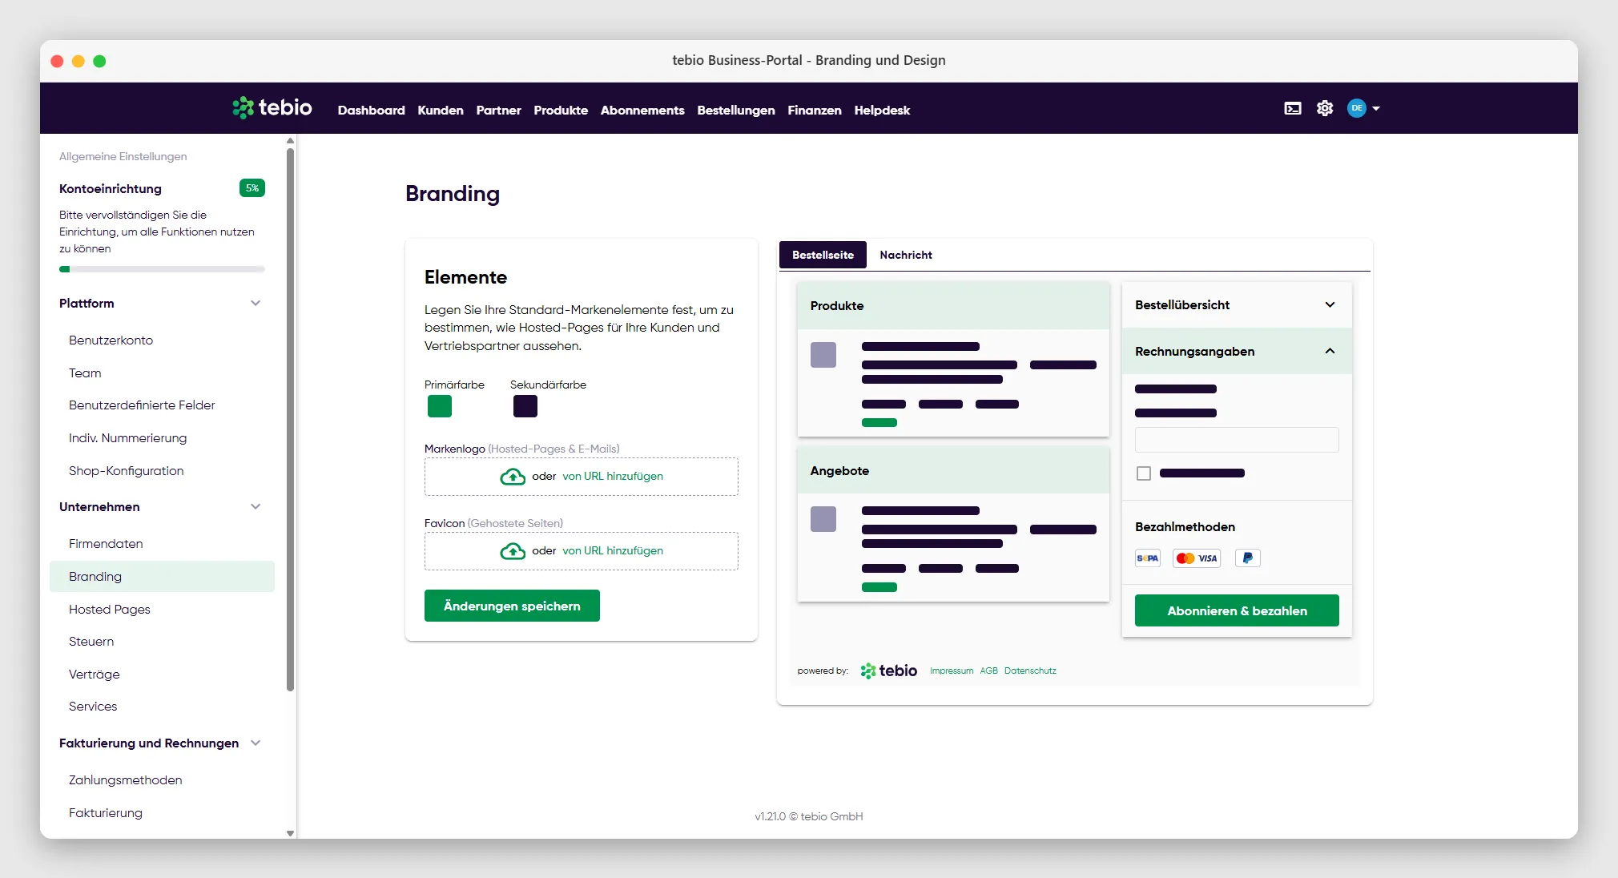Open the user menu dropdown arrow
1618x878 pixels.
point(1376,108)
